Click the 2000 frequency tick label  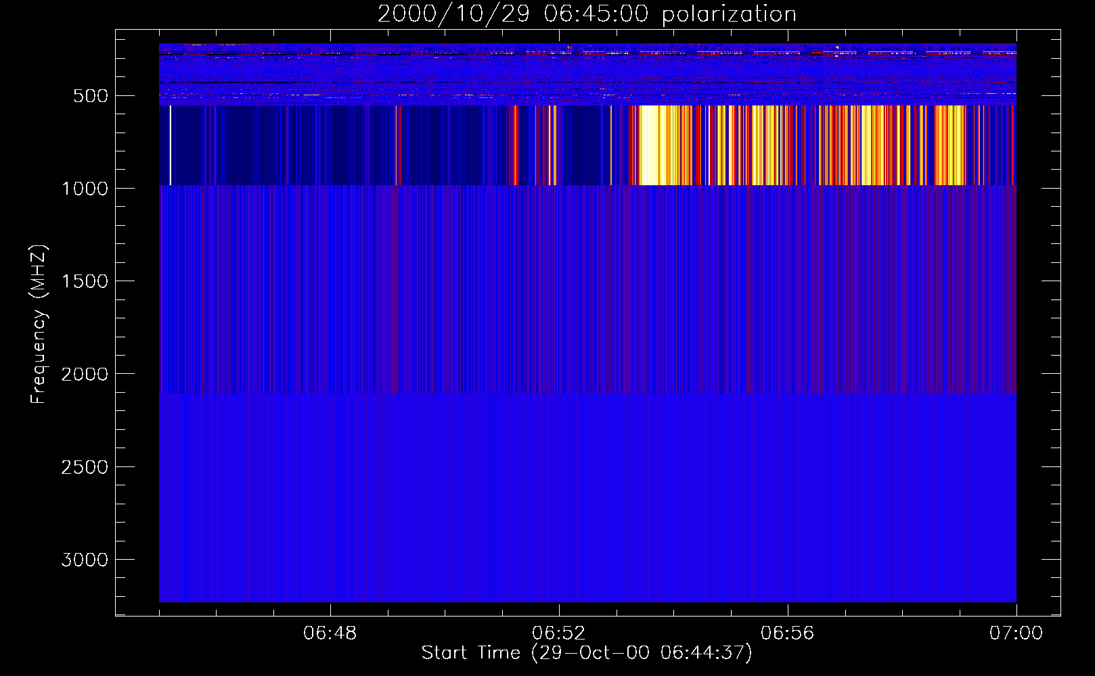point(85,374)
